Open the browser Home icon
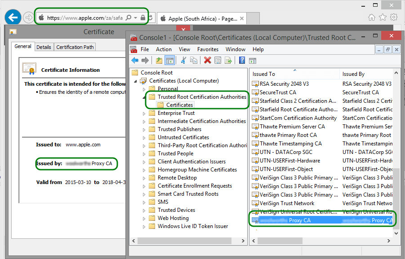Image resolution: width=405 pixels, height=259 pixels. 371,18
